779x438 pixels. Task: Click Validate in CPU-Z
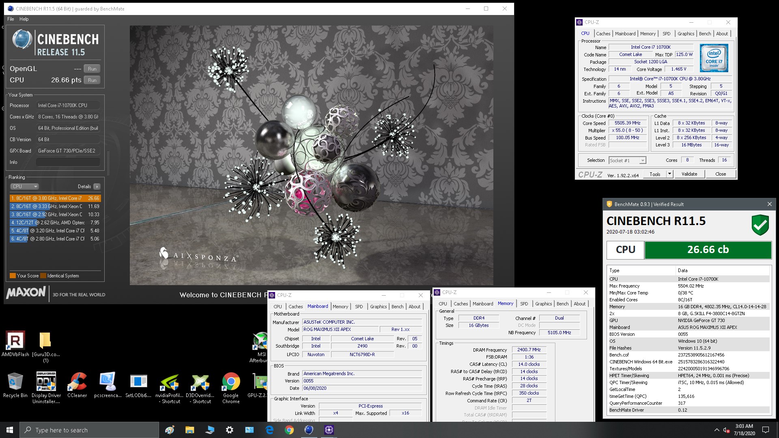[689, 174]
